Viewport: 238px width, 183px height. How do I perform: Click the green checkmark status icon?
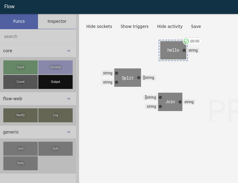(186, 41)
